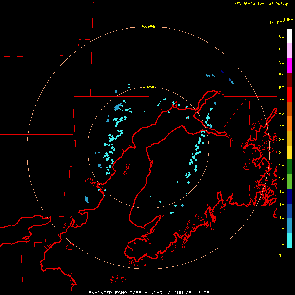Click the navy 18 kft legend swatch
295x295 pixels.
[289, 196]
